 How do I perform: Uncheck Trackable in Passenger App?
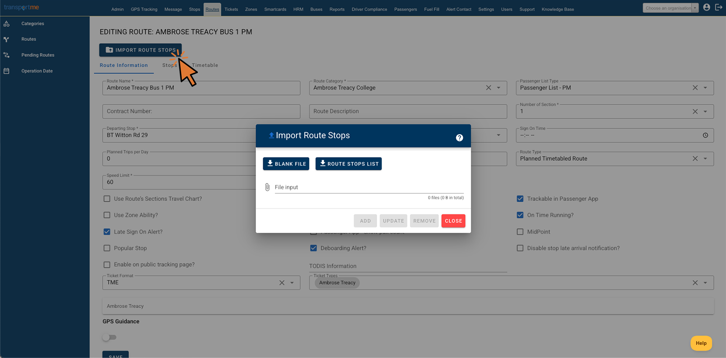[x=520, y=199]
